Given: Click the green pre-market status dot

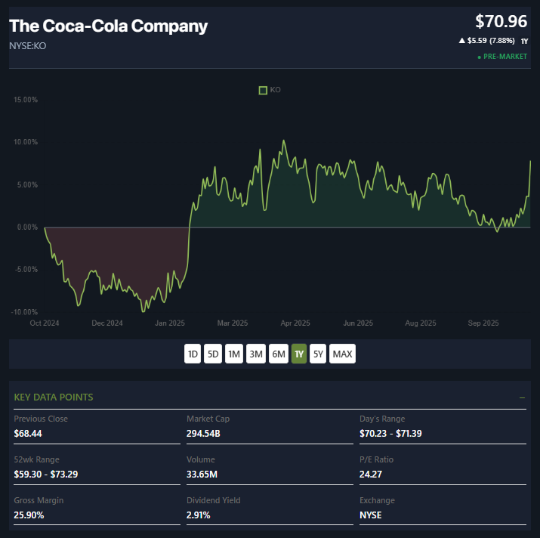Looking at the screenshot, I should (479, 57).
